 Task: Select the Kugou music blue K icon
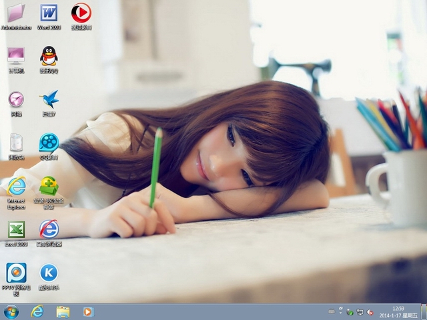tap(49, 273)
